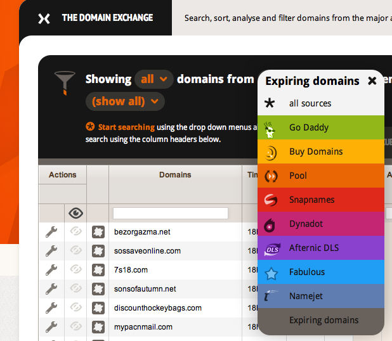Click source badge icon for sossaveonline.com
The width and height of the screenshot is (392, 341).
98,251
